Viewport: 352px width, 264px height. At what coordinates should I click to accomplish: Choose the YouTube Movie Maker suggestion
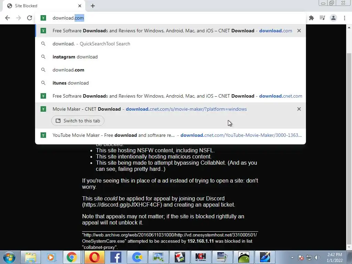point(170,135)
